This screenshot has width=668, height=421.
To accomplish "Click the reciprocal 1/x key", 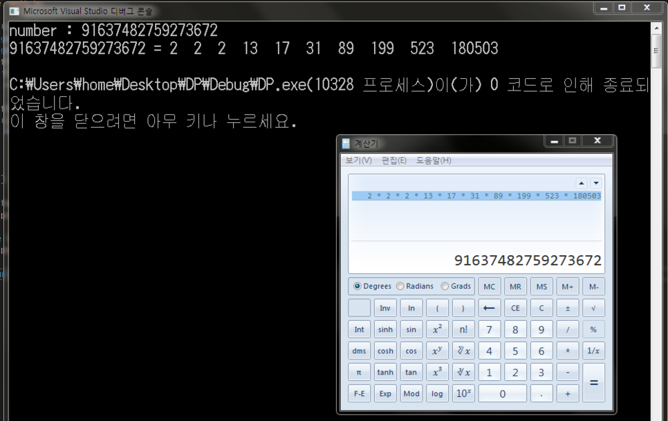I will coord(593,350).
